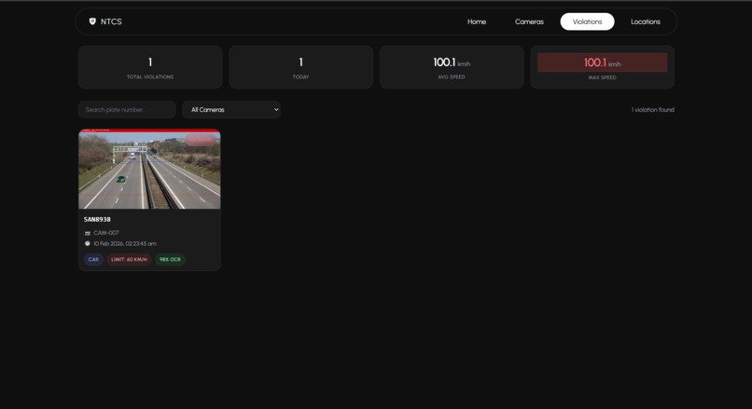Click the CAM-007 camera label
The height and width of the screenshot is (409, 752).
[106, 233]
